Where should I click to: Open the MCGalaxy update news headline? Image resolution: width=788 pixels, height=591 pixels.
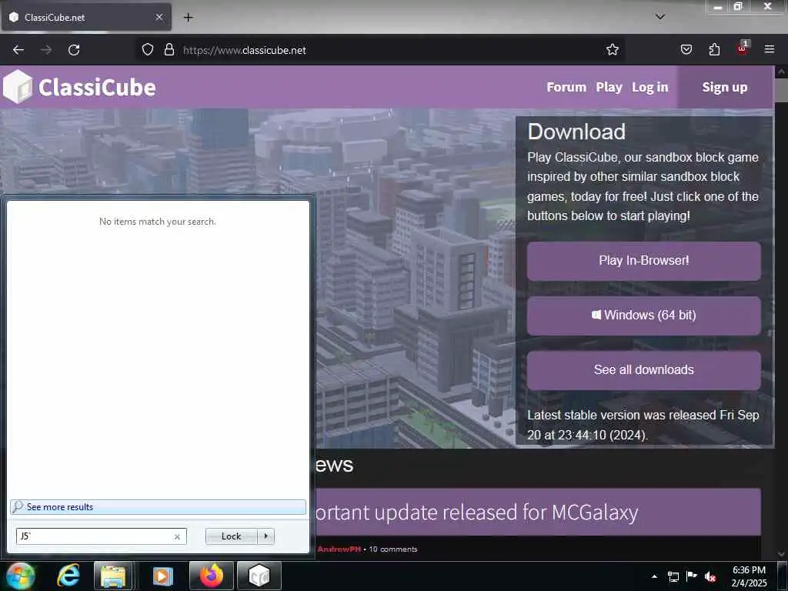tap(476, 513)
